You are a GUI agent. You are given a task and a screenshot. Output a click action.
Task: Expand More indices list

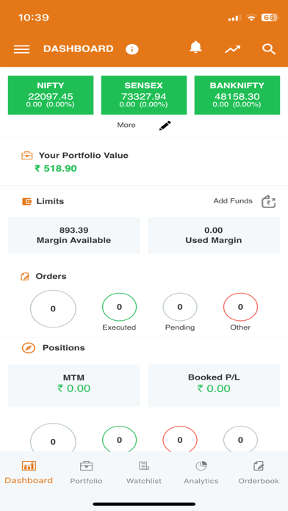pos(126,125)
